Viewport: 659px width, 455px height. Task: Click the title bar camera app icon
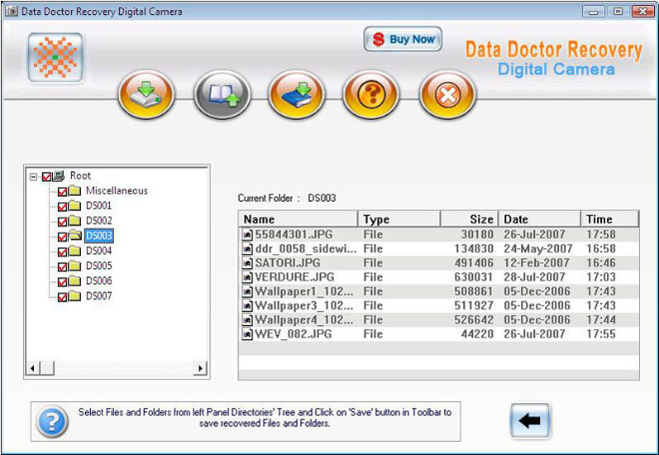coord(12,12)
